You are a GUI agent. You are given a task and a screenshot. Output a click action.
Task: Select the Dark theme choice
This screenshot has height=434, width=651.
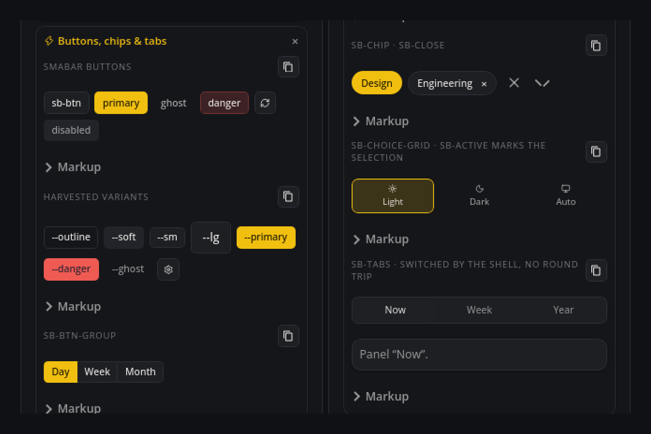click(479, 196)
